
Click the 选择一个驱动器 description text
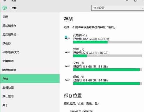coord(90,27)
